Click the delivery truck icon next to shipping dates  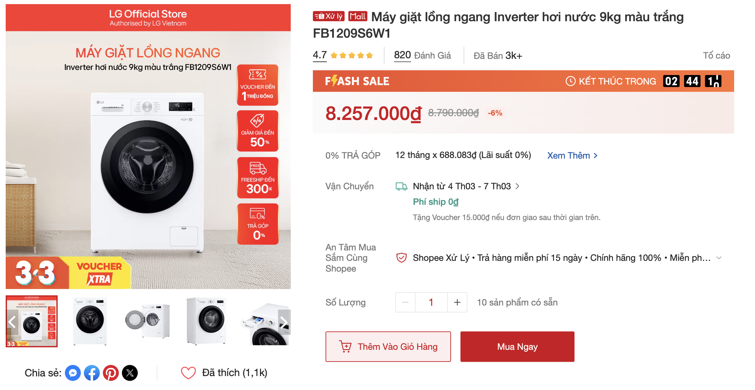click(x=401, y=186)
